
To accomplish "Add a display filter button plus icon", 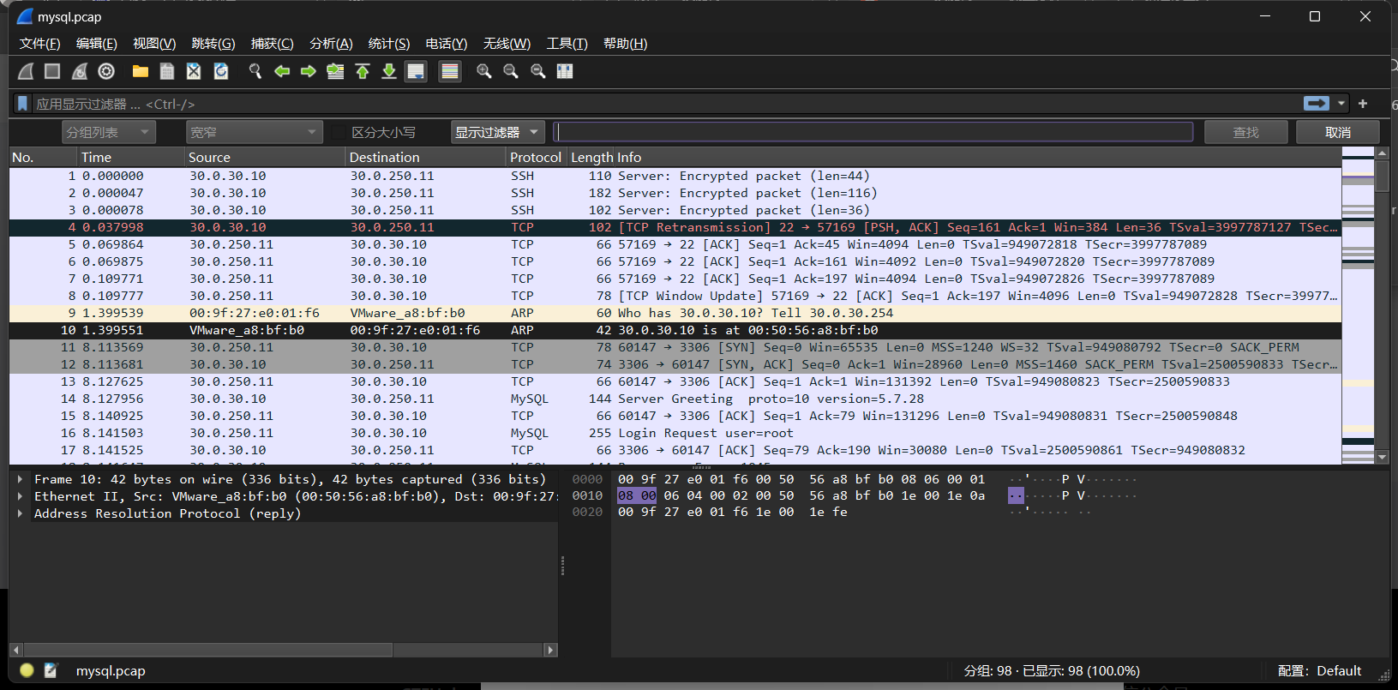I will tap(1363, 103).
